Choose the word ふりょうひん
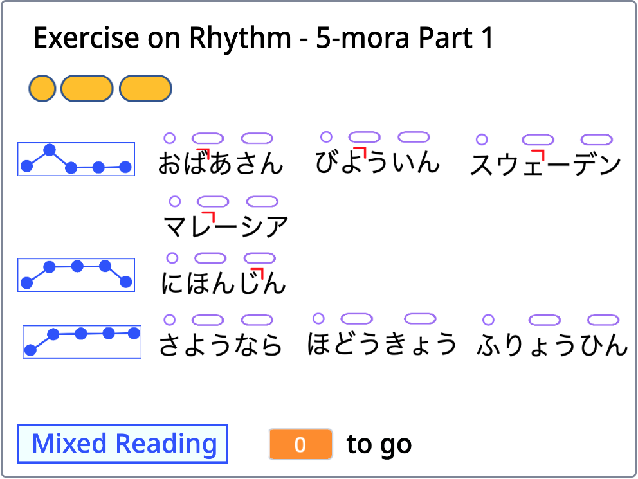The width and height of the screenshot is (638, 479). point(552,345)
